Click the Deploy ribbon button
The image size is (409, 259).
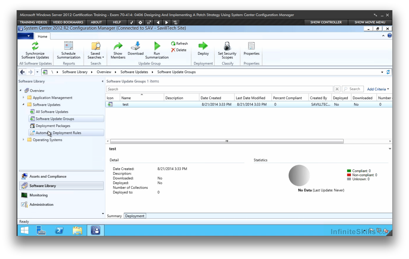pos(203,49)
